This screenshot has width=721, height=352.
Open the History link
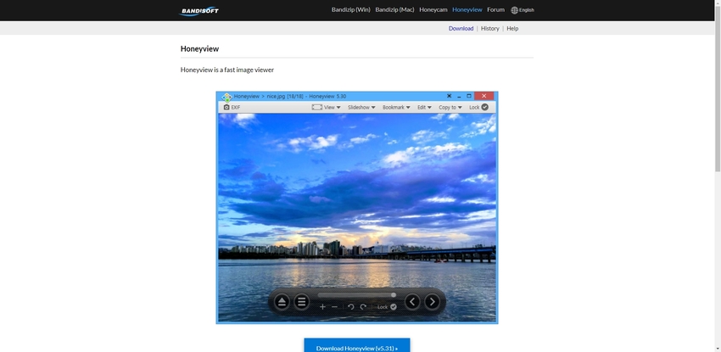click(489, 28)
